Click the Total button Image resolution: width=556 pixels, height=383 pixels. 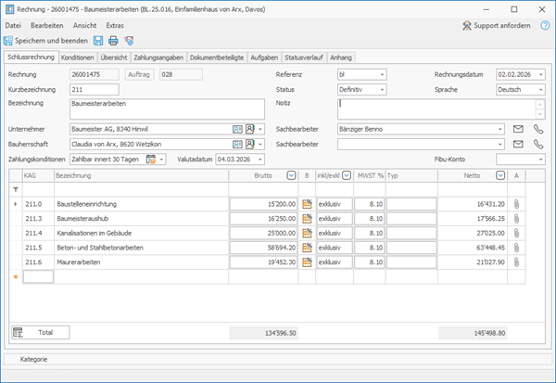41,333
